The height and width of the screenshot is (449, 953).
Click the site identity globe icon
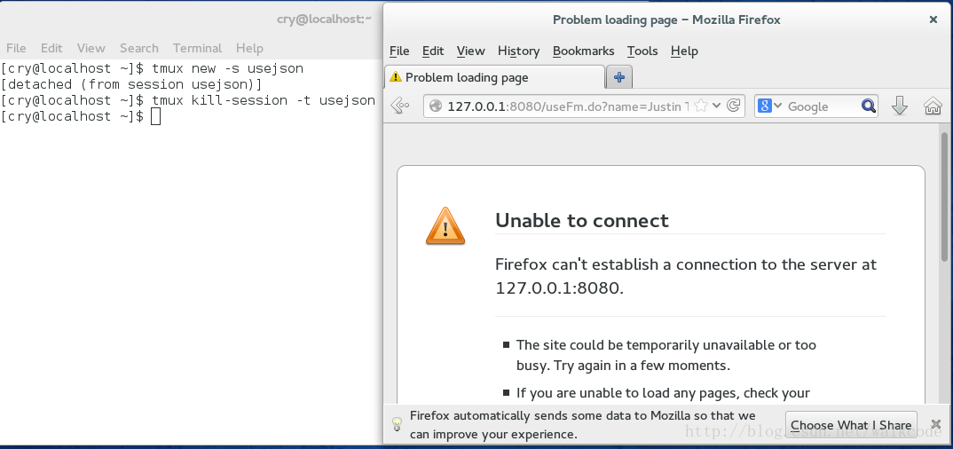click(x=435, y=106)
